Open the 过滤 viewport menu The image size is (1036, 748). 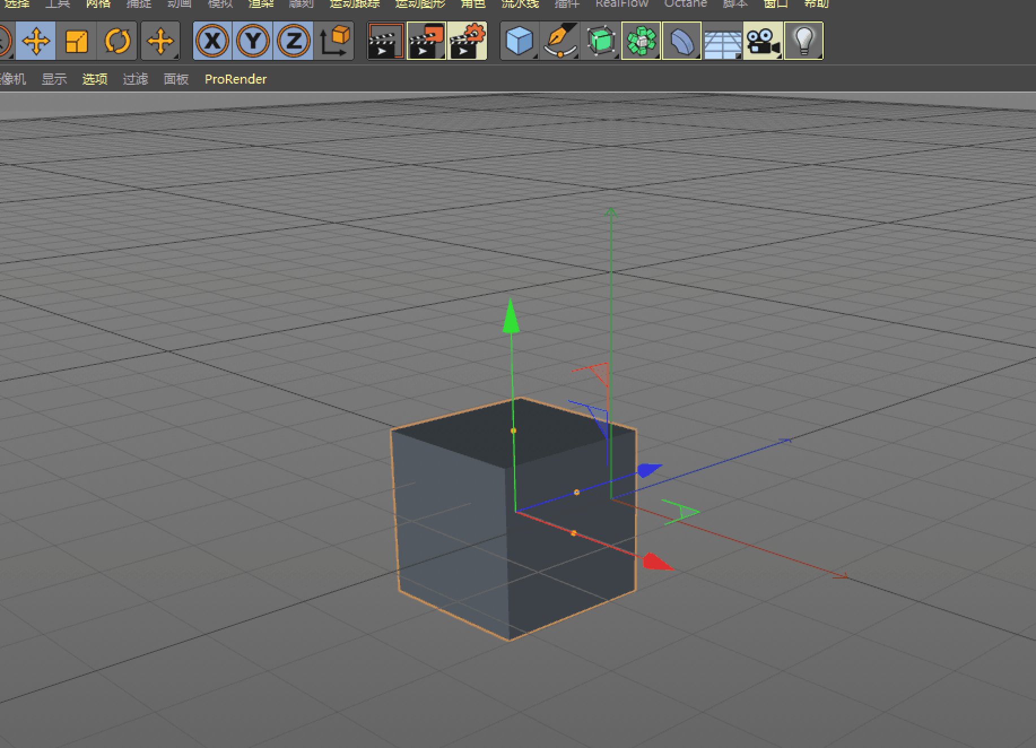[x=136, y=79]
